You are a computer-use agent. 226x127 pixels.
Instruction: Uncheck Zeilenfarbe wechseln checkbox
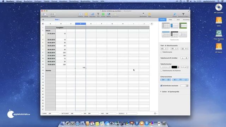tap(161, 86)
